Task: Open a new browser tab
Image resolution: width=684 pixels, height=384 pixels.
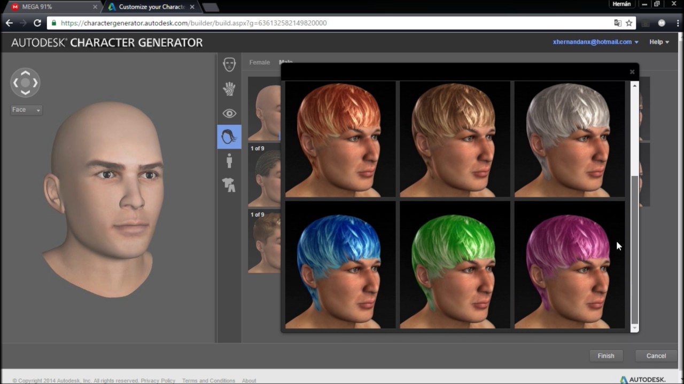Action: coord(211,7)
